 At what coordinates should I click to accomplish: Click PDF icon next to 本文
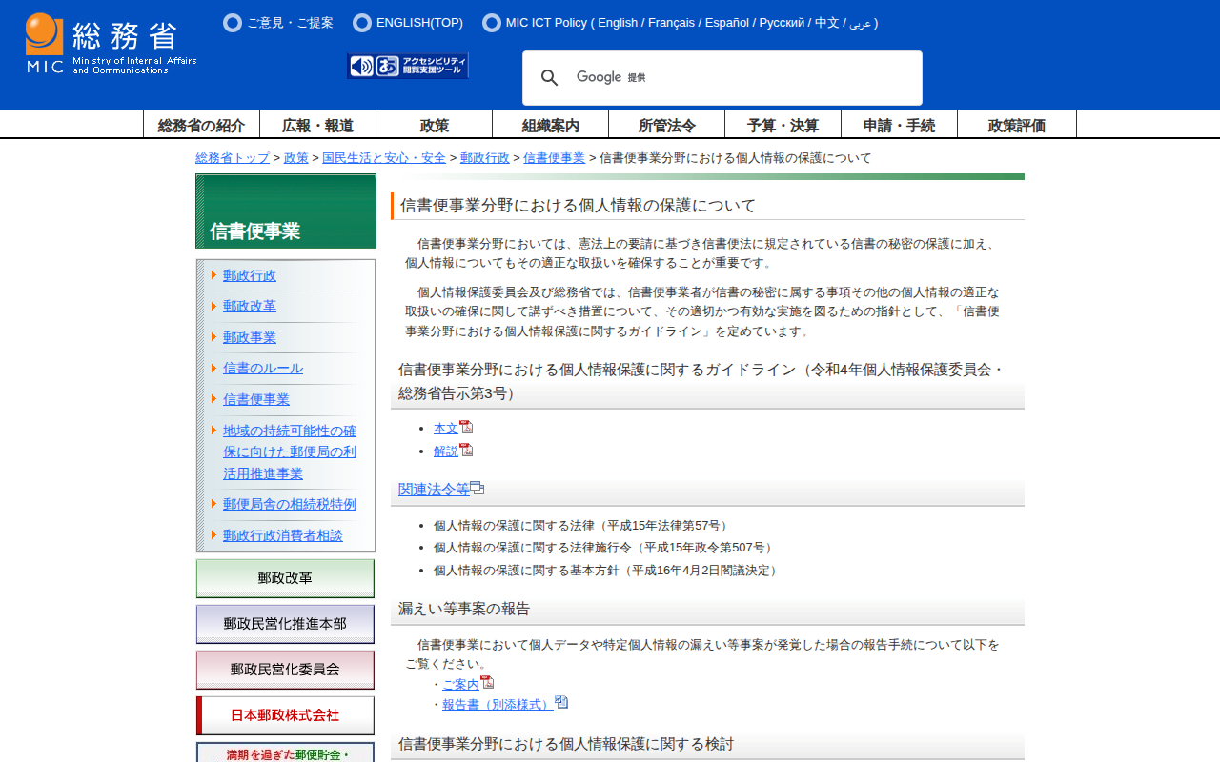click(x=466, y=428)
